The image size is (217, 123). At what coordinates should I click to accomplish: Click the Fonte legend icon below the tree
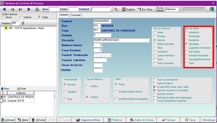18,89
